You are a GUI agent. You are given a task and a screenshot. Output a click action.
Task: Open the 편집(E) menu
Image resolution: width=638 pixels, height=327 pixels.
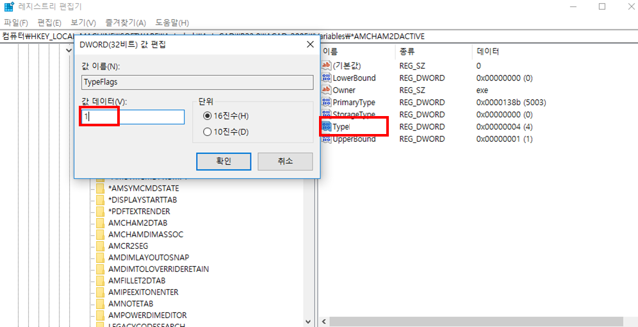[49, 23]
